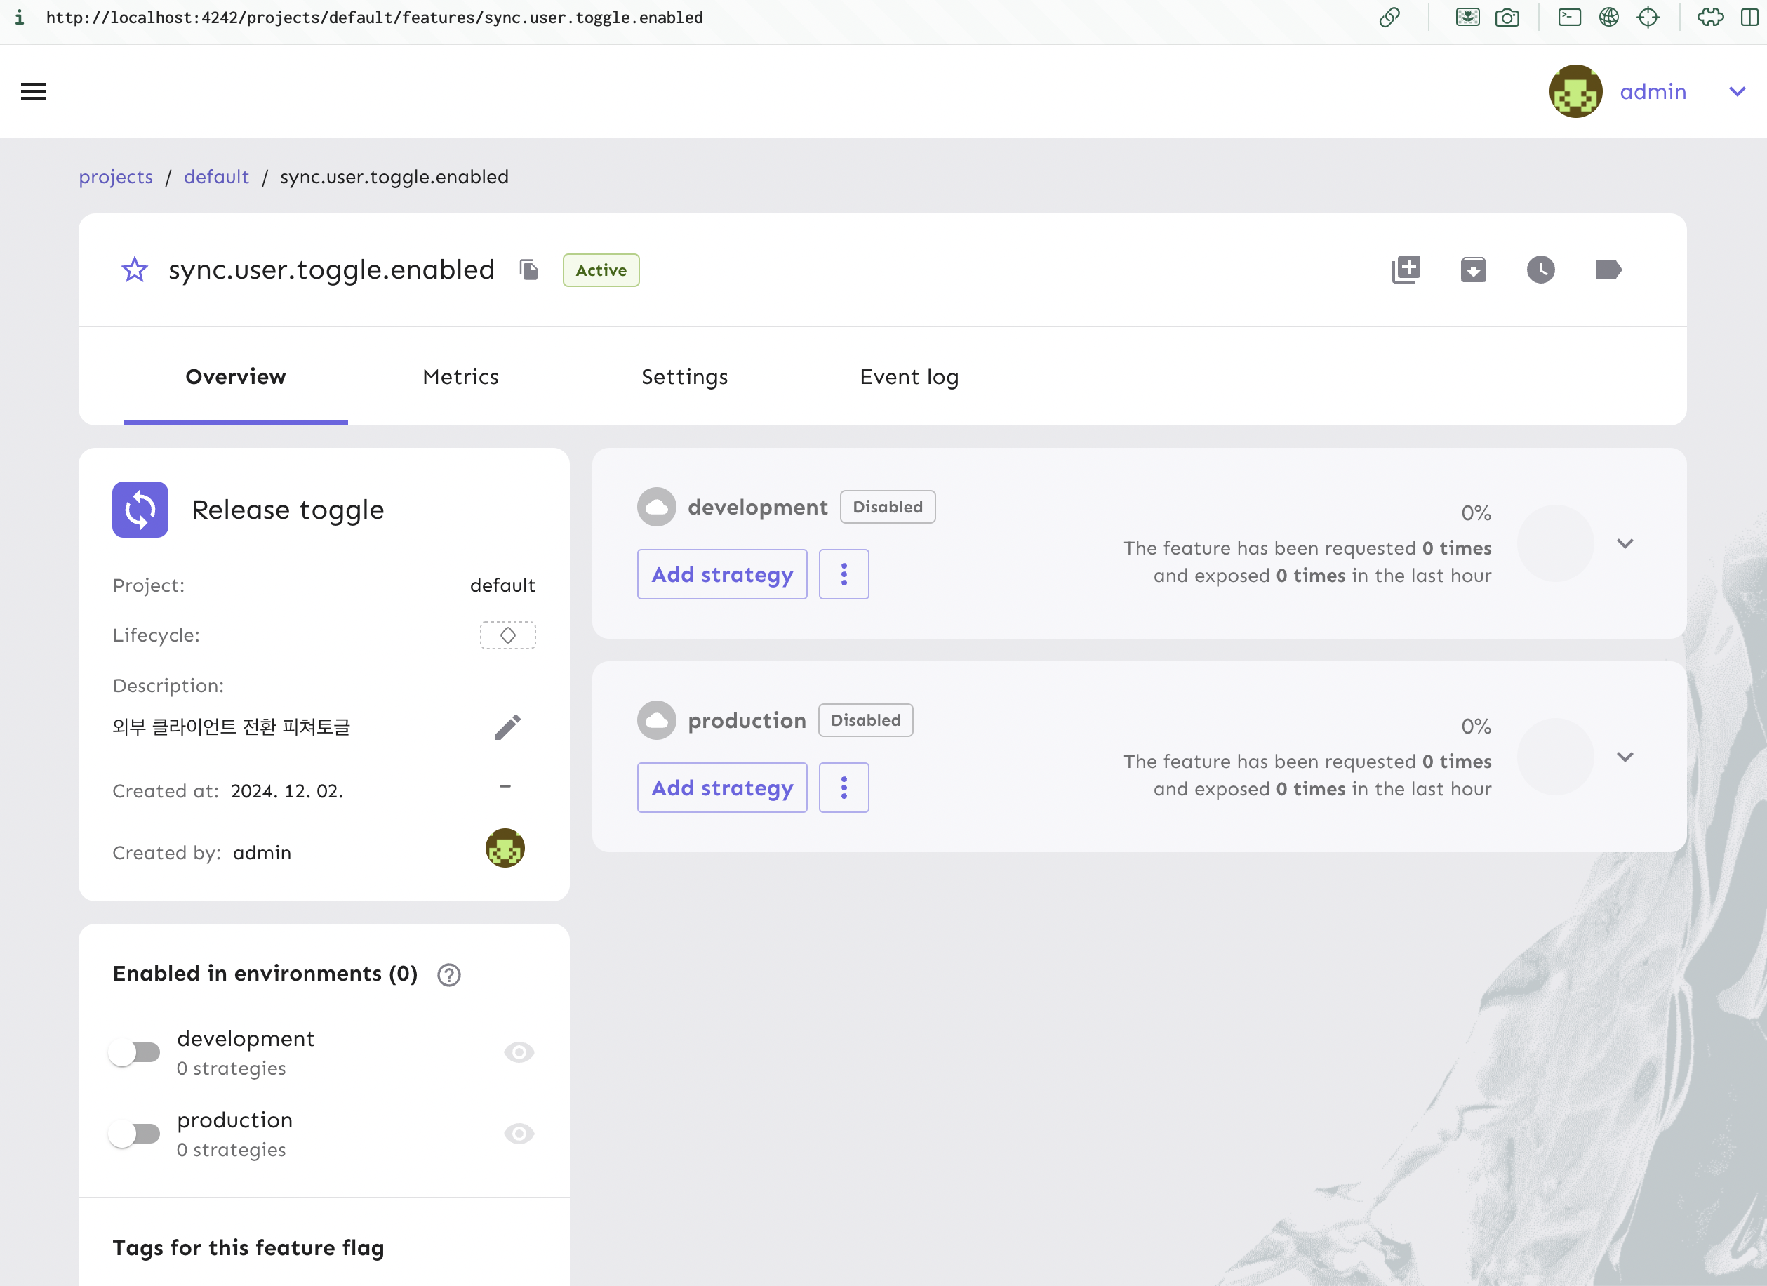Open production strategy more options menu
This screenshot has height=1286, width=1767.
tap(843, 788)
